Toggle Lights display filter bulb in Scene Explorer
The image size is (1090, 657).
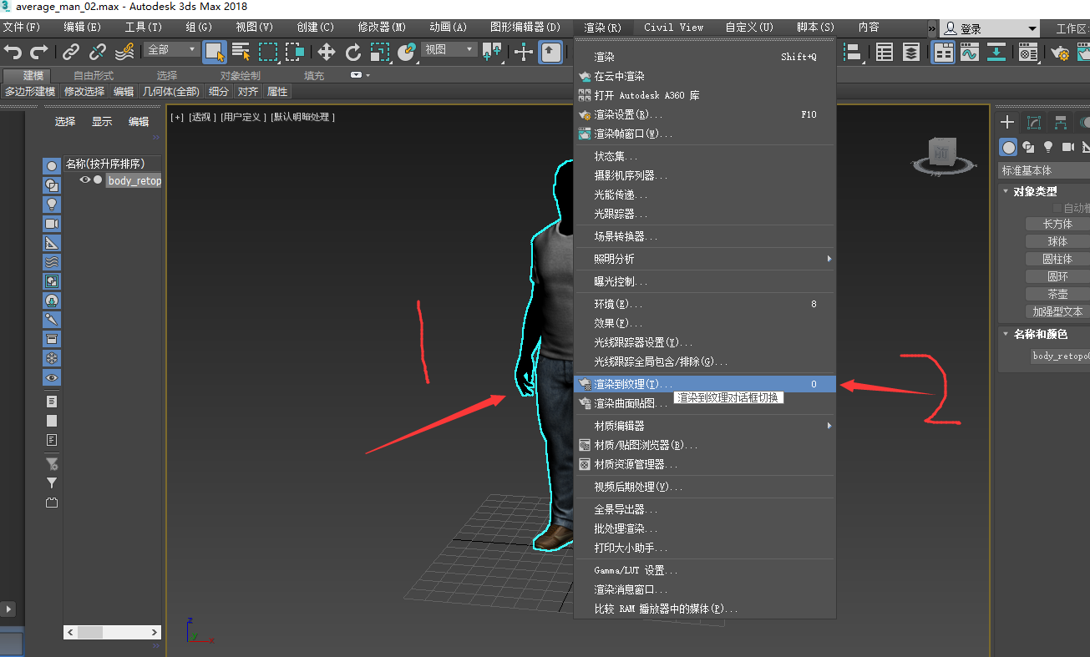tap(52, 204)
